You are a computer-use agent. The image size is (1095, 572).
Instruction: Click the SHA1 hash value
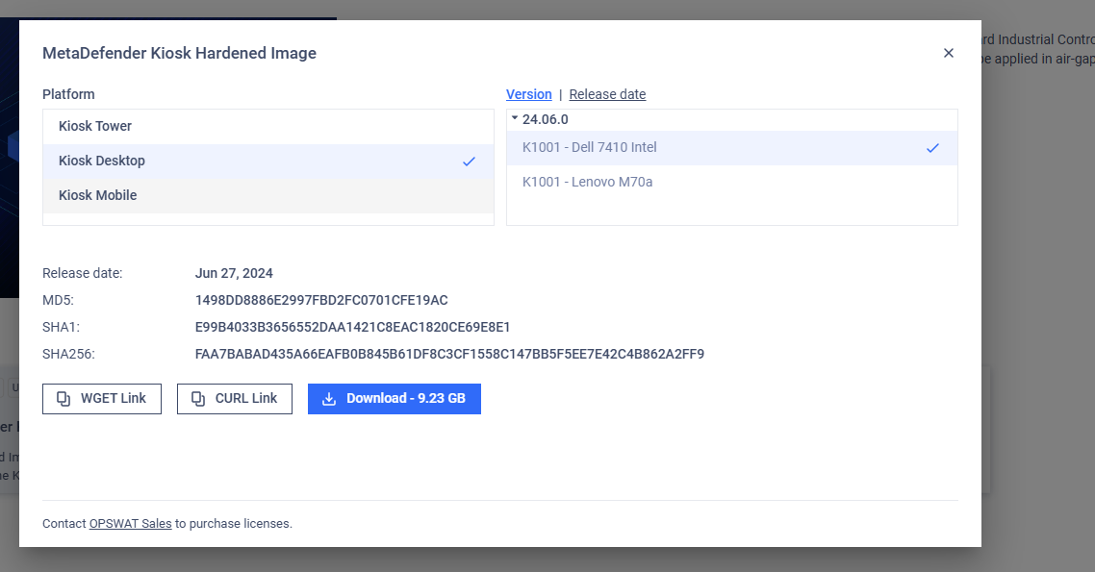pyautogui.click(x=353, y=327)
